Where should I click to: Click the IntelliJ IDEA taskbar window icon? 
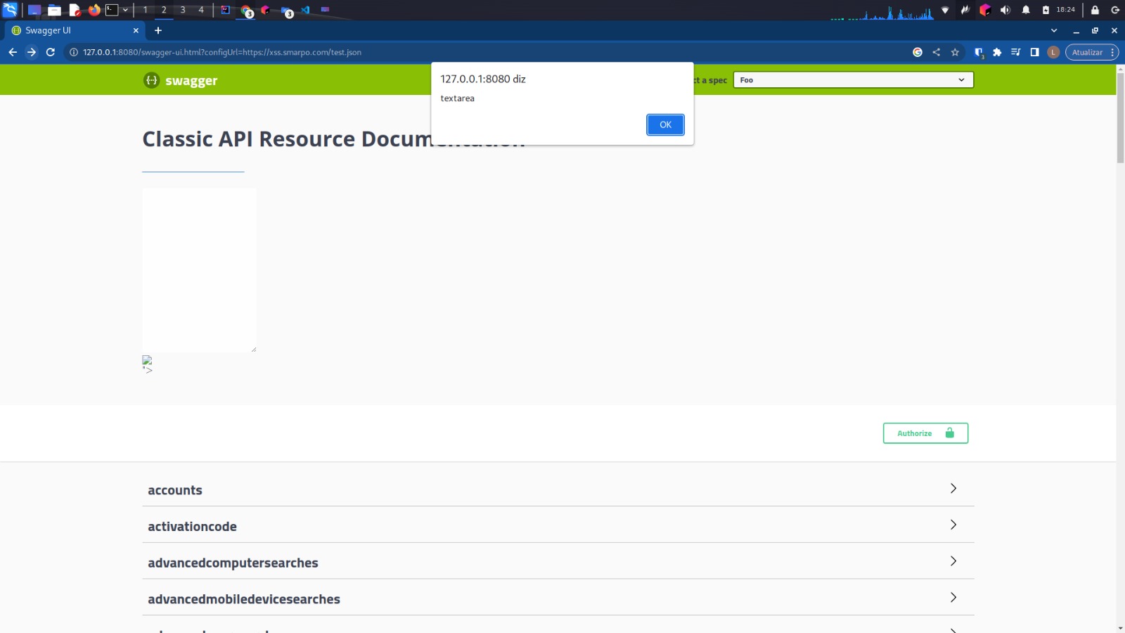[225, 10]
